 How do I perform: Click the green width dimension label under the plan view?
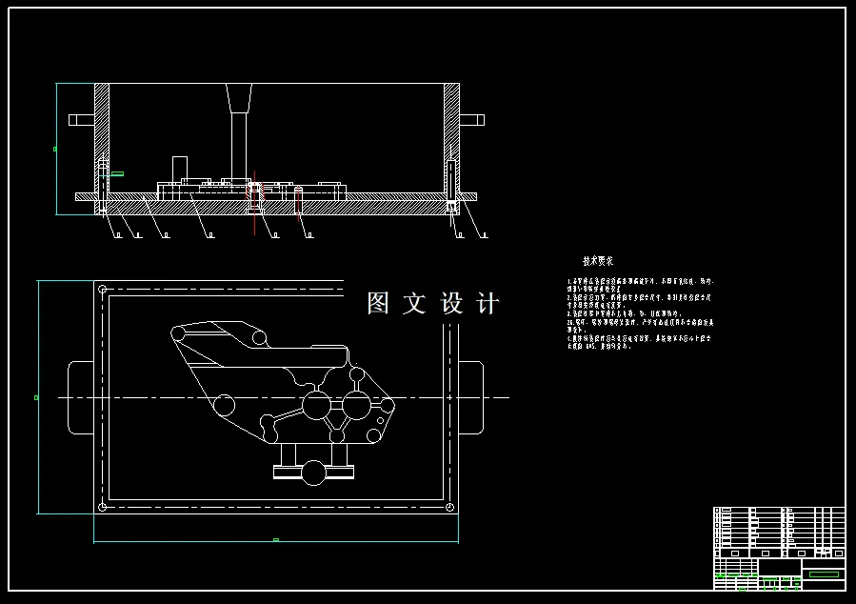click(x=276, y=540)
